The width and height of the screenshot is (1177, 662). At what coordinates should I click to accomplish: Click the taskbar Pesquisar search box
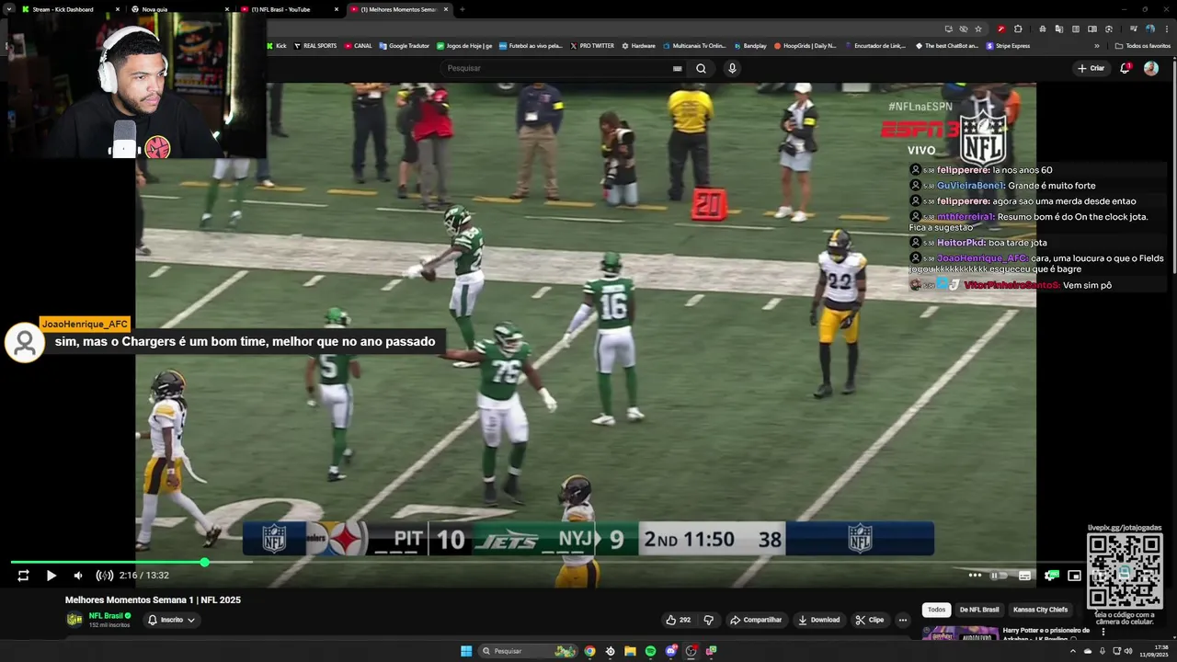(x=528, y=651)
